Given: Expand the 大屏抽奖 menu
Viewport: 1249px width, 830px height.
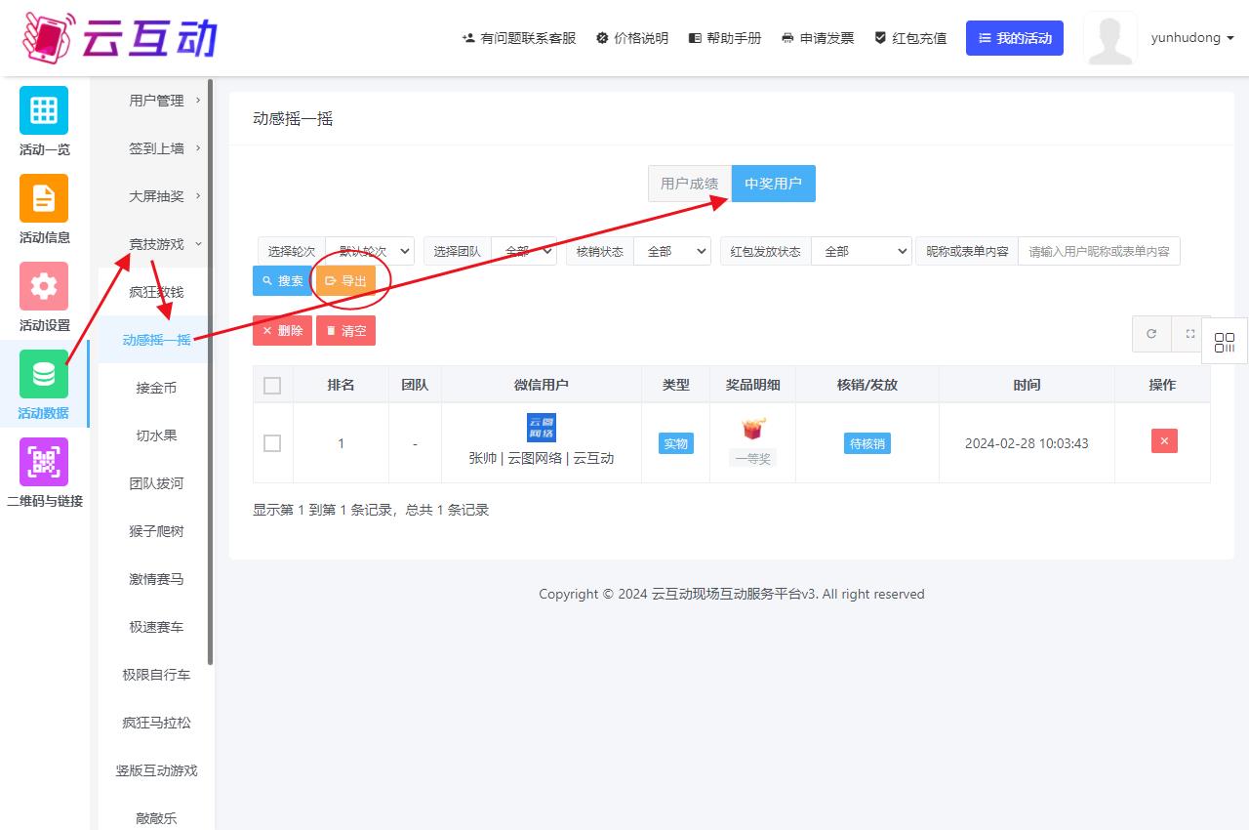Looking at the screenshot, I should tap(156, 196).
